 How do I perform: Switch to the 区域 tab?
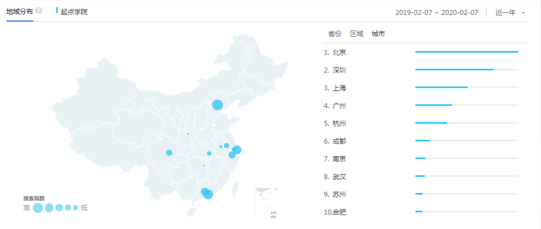356,34
